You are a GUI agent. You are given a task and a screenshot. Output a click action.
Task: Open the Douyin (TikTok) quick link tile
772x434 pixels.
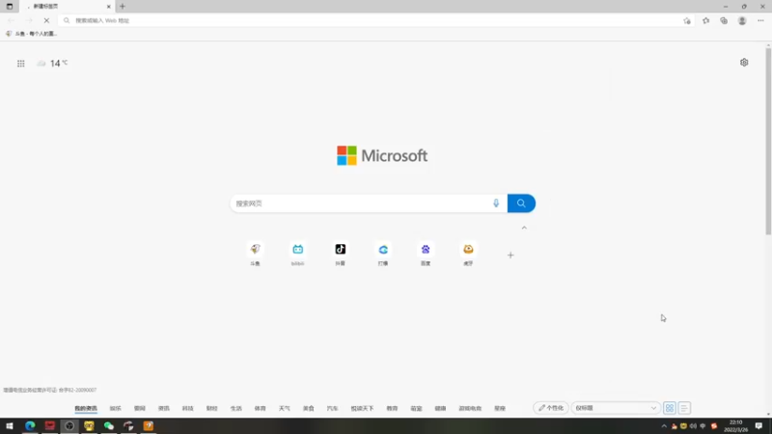[341, 254]
